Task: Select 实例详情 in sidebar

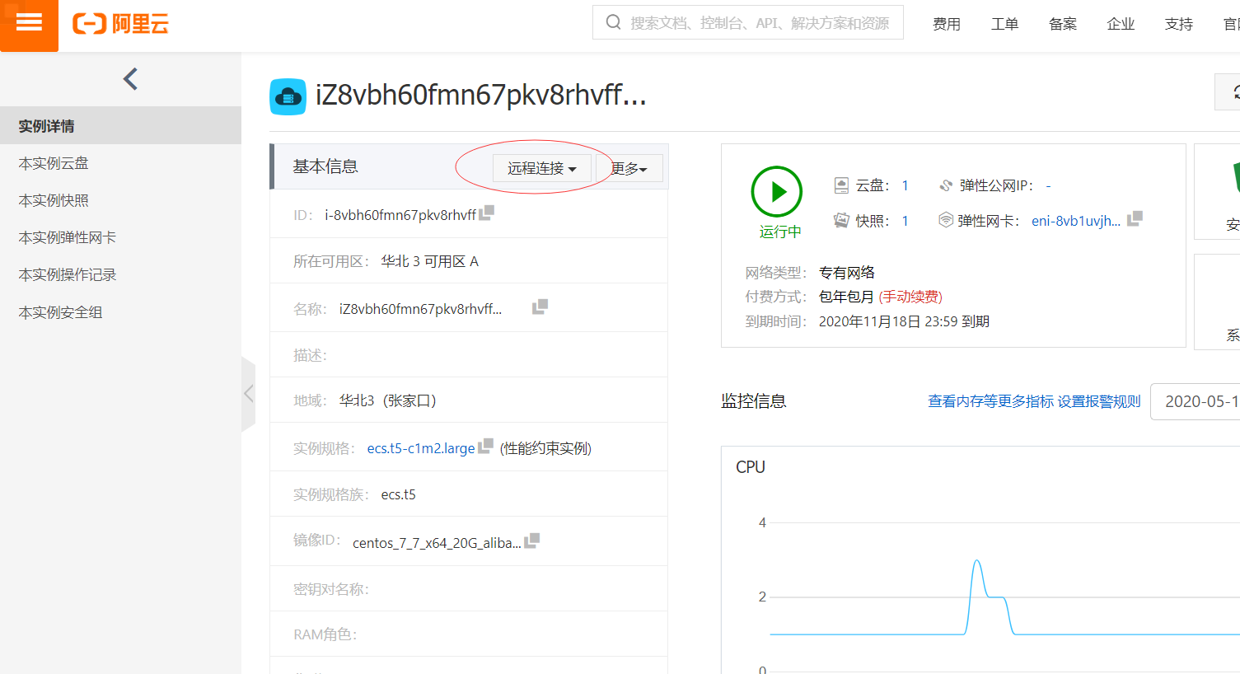Action: [x=120, y=126]
